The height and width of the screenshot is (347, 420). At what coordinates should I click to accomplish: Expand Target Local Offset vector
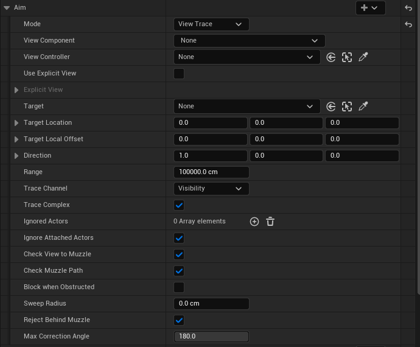16,139
